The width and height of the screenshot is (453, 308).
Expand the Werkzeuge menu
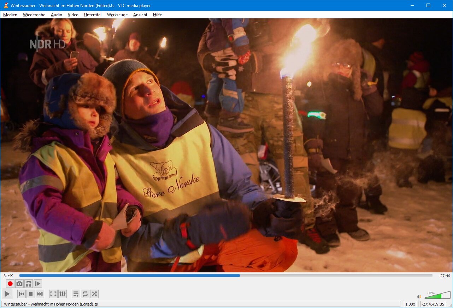pos(117,15)
